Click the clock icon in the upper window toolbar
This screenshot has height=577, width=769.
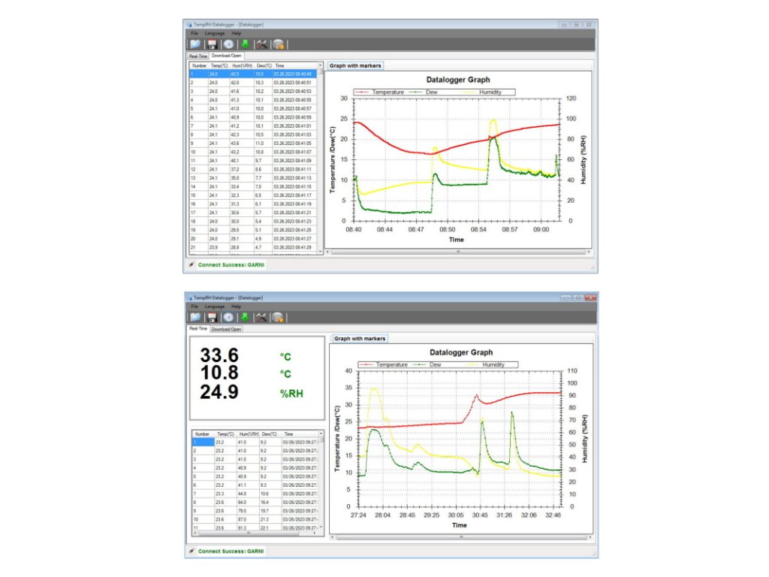(x=228, y=44)
